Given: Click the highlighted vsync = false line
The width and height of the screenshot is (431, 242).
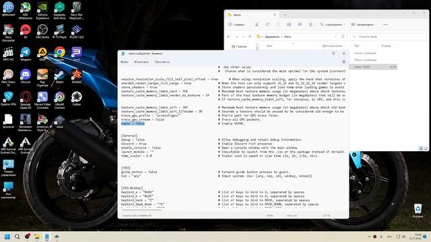Looking at the screenshot, I should (x=133, y=124).
